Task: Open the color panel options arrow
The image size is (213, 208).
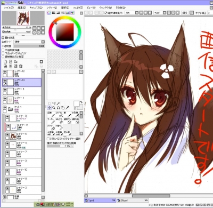Action: [81, 13]
